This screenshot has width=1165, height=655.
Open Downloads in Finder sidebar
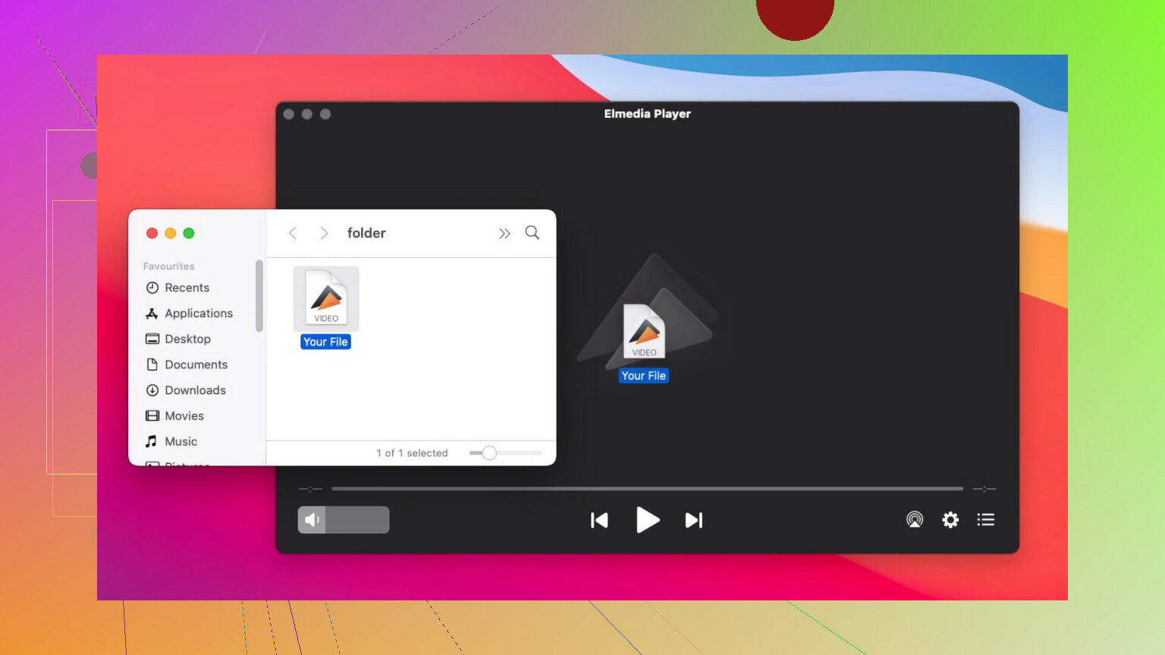click(x=195, y=390)
